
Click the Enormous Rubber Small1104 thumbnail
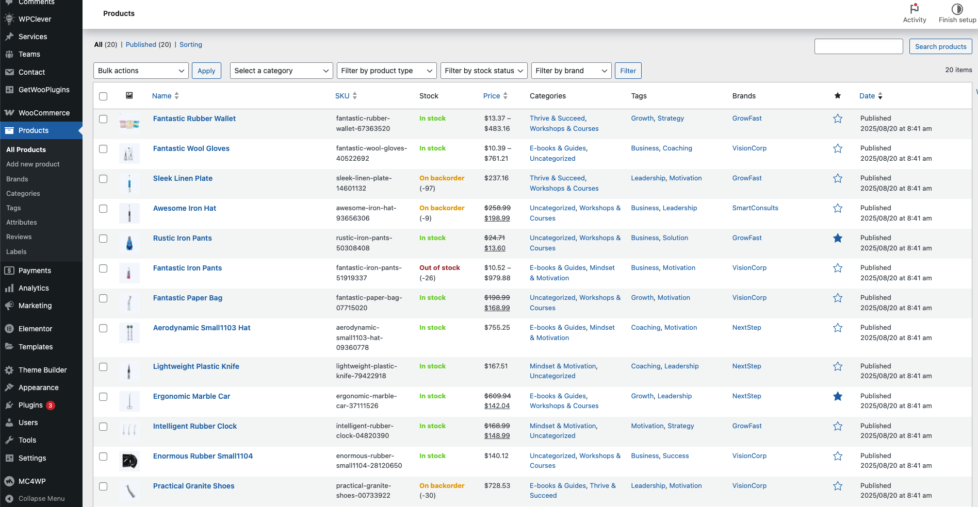[x=129, y=461]
